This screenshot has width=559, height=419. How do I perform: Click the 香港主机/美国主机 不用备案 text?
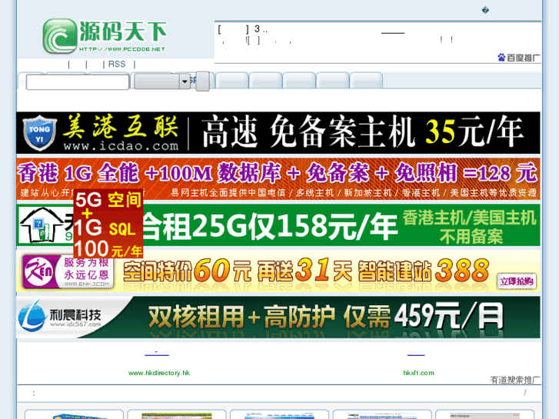(470, 227)
